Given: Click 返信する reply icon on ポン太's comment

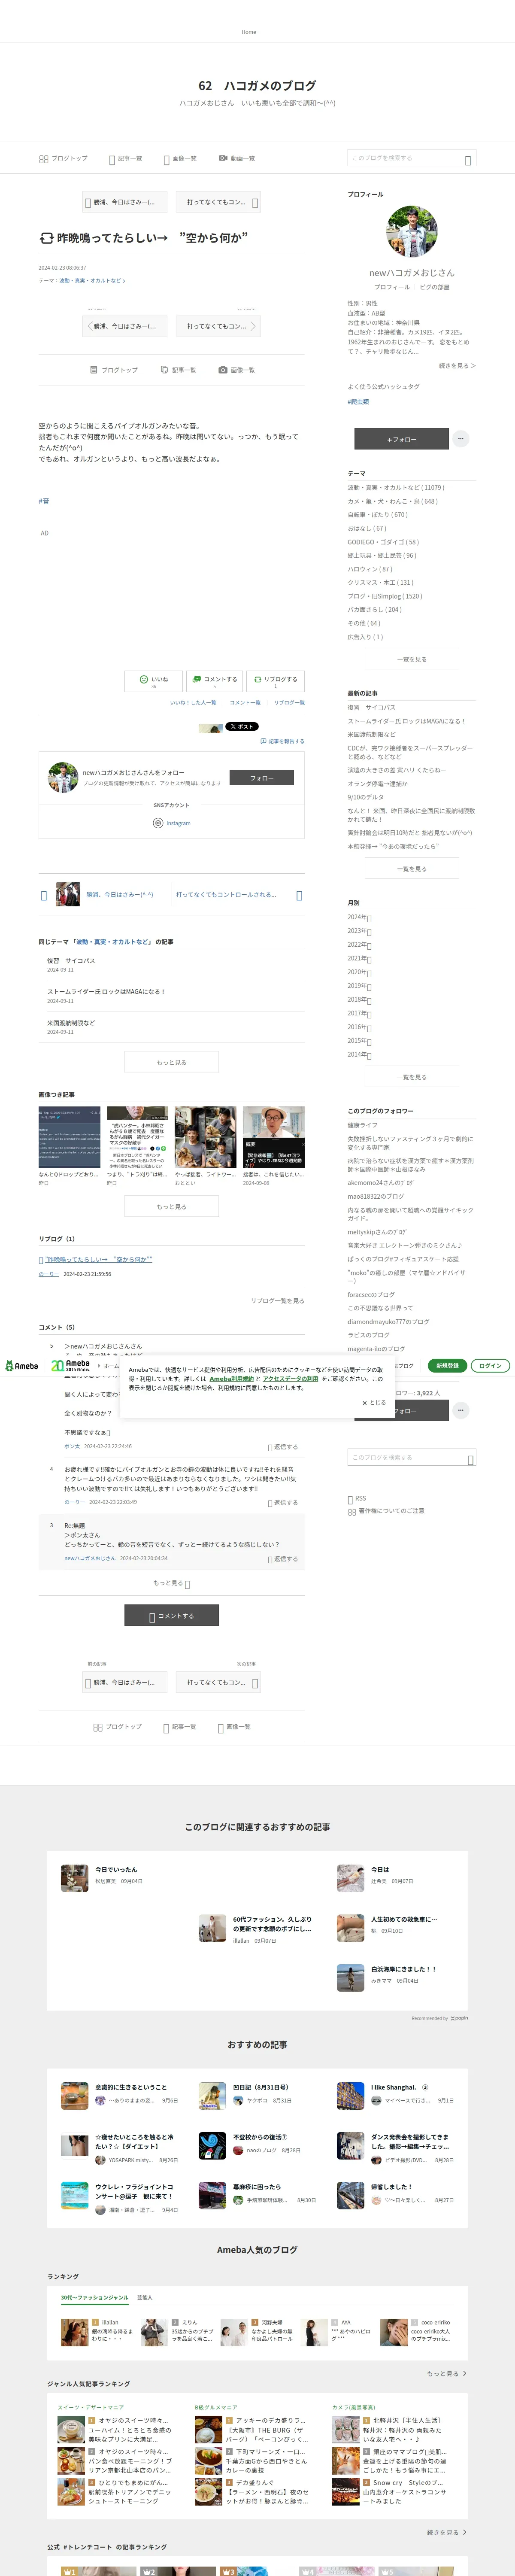Looking at the screenshot, I should (x=283, y=1447).
